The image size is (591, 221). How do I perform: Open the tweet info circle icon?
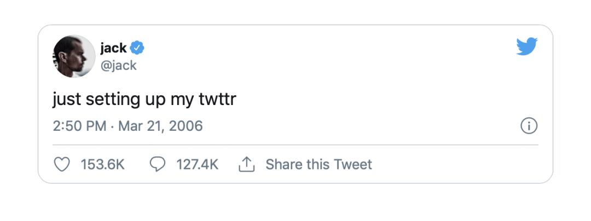(528, 126)
